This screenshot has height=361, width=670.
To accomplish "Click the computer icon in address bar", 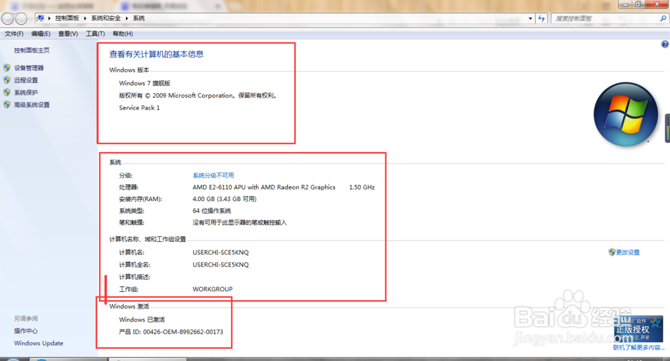I will point(41,18).
